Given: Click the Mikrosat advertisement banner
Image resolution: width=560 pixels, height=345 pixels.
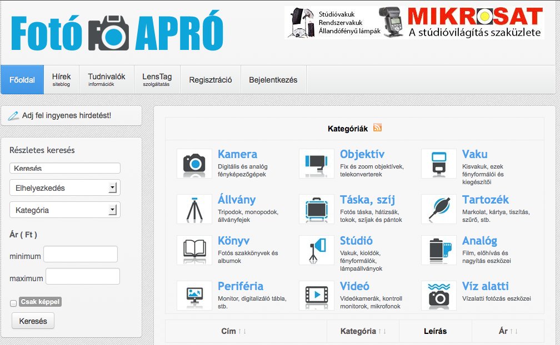Looking at the screenshot, I should tap(414, 23).
